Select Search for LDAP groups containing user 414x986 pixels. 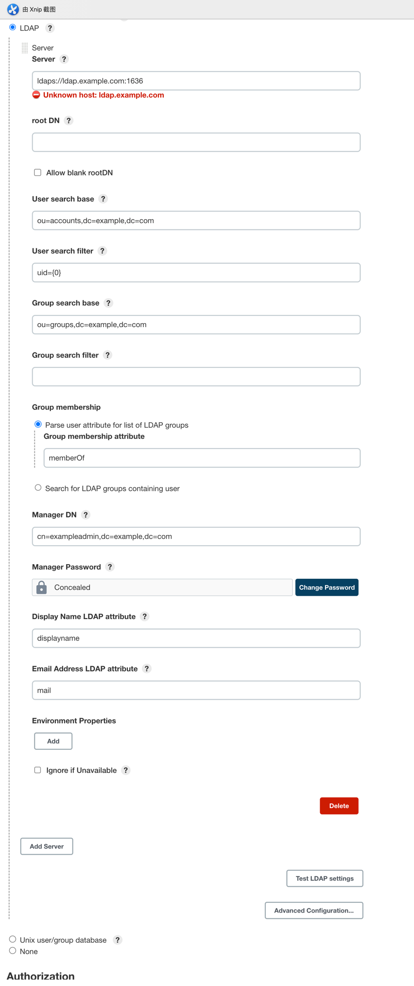[x=38, y=487]
